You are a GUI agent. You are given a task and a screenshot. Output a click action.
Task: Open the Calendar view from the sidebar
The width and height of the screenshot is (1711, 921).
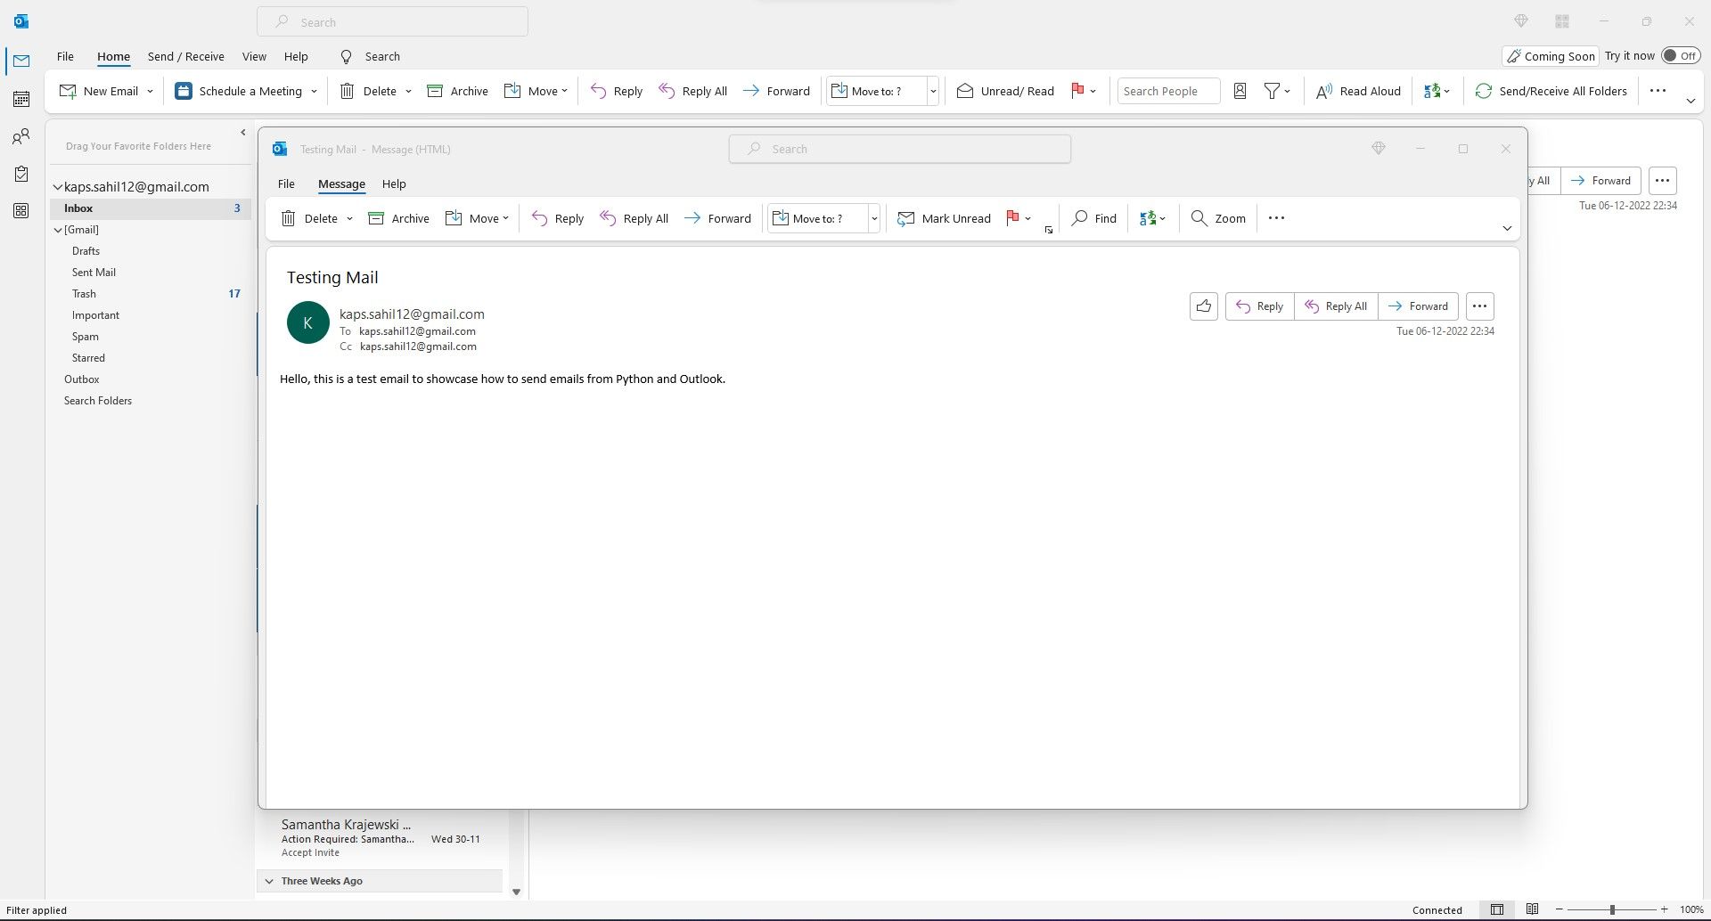pyautogui.click(x=21, y=99)
